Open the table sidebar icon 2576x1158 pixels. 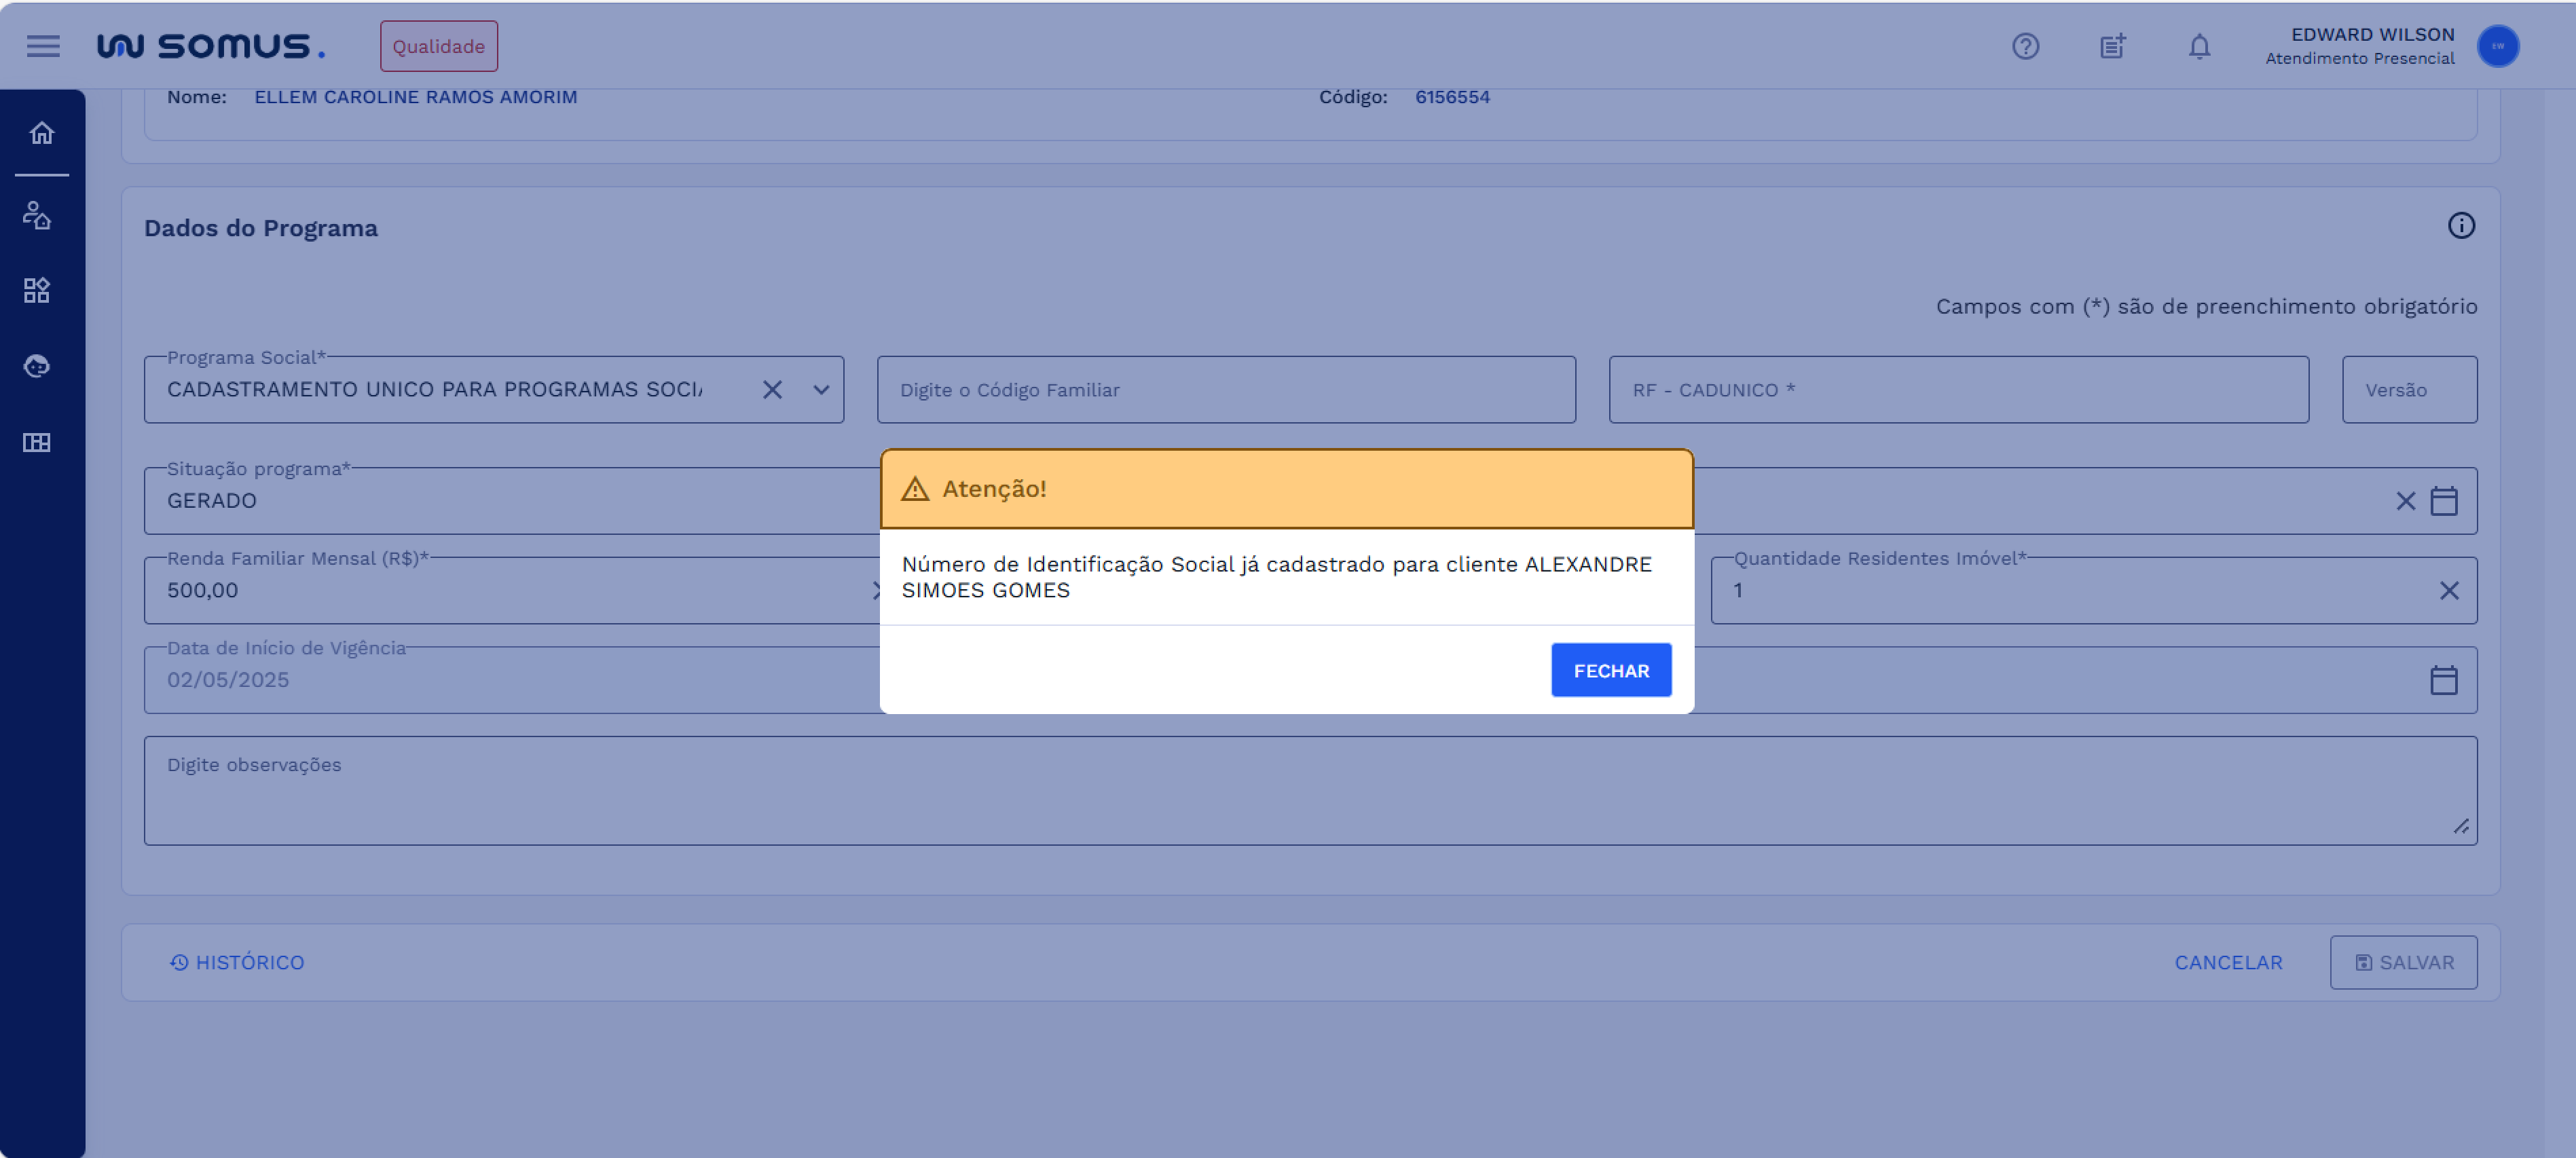(x=37, y=442)
